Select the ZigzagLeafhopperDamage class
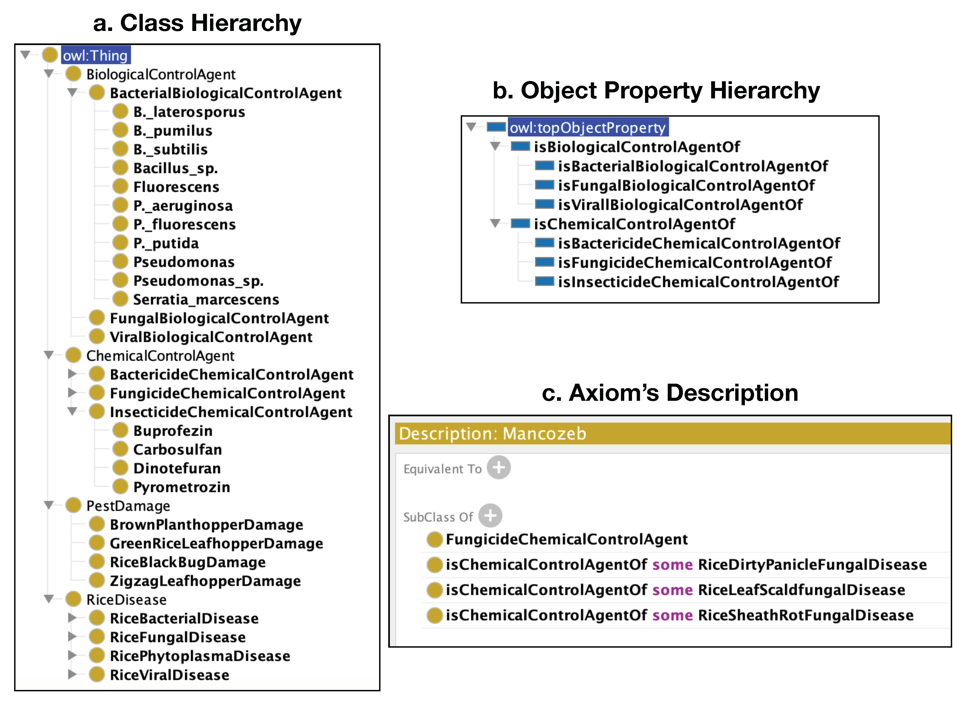Screen dimensions: 966x701 click(205, 581)
